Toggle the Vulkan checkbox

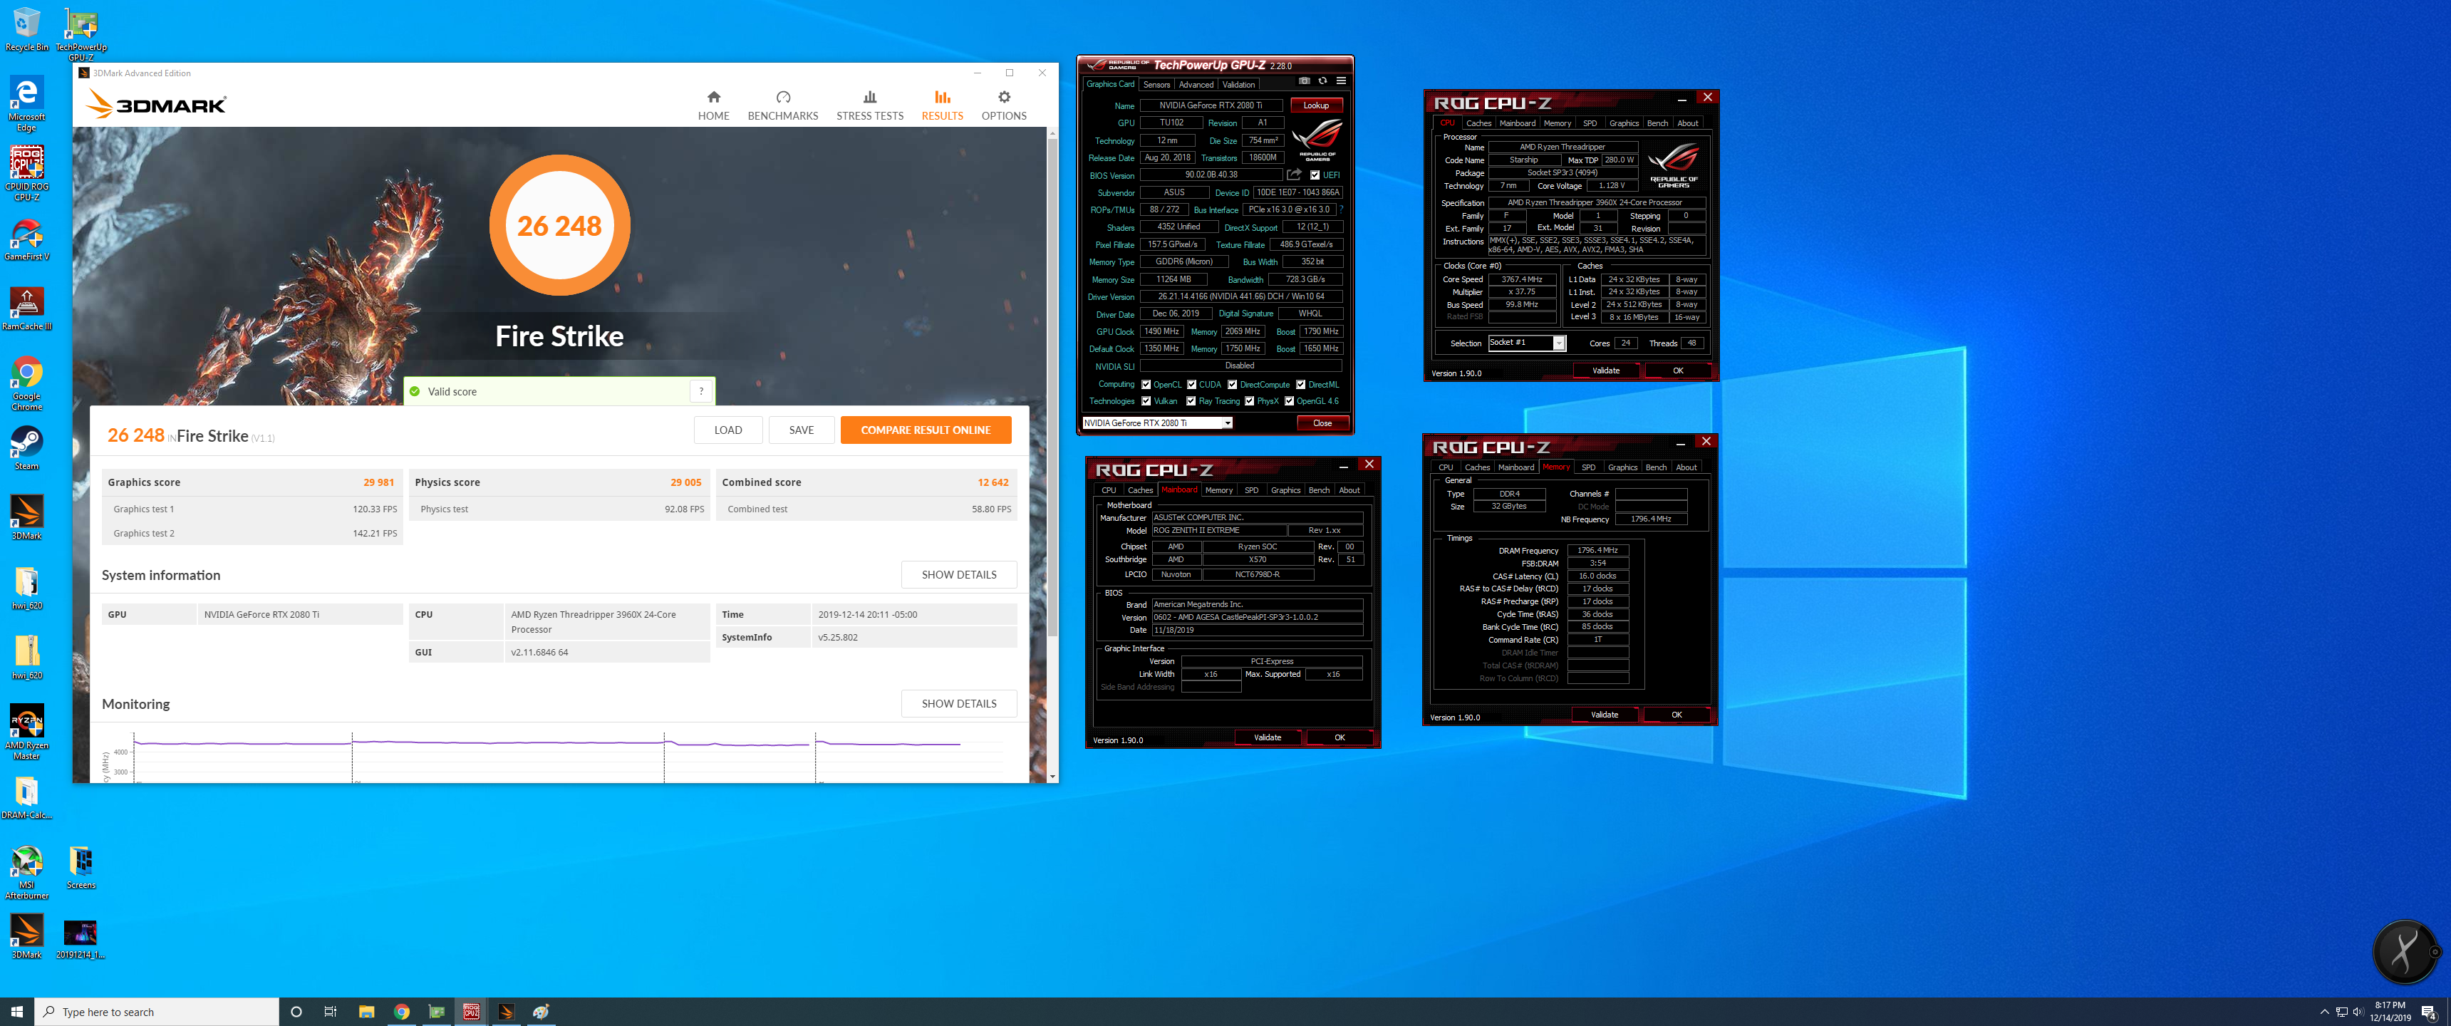point(1146,400)
